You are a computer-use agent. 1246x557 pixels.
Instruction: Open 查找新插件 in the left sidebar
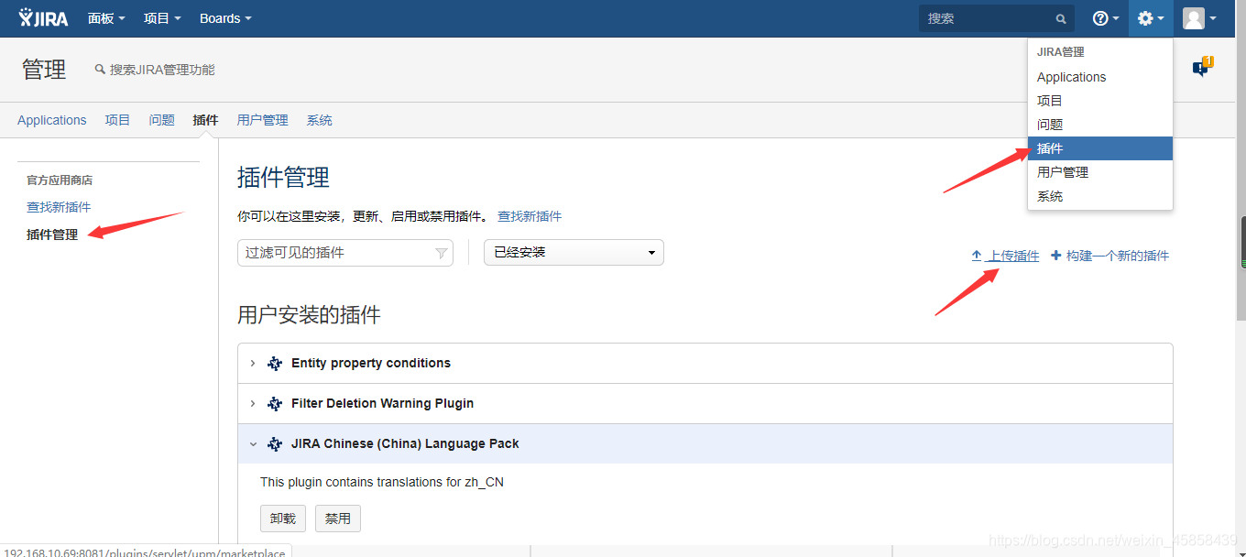click(59, 207)
